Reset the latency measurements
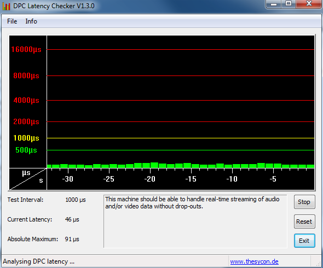The height and width of the screenshot is (268, 323). 304,222
